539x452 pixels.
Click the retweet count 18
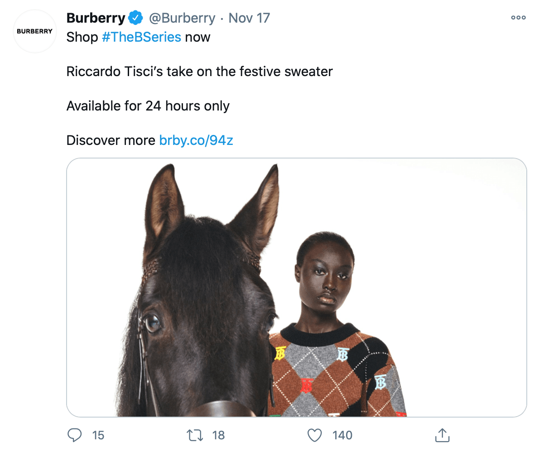(218, 435)
